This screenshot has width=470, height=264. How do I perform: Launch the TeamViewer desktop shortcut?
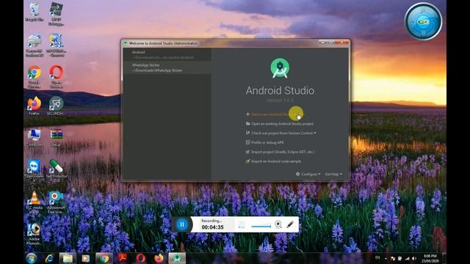point(34,171)
